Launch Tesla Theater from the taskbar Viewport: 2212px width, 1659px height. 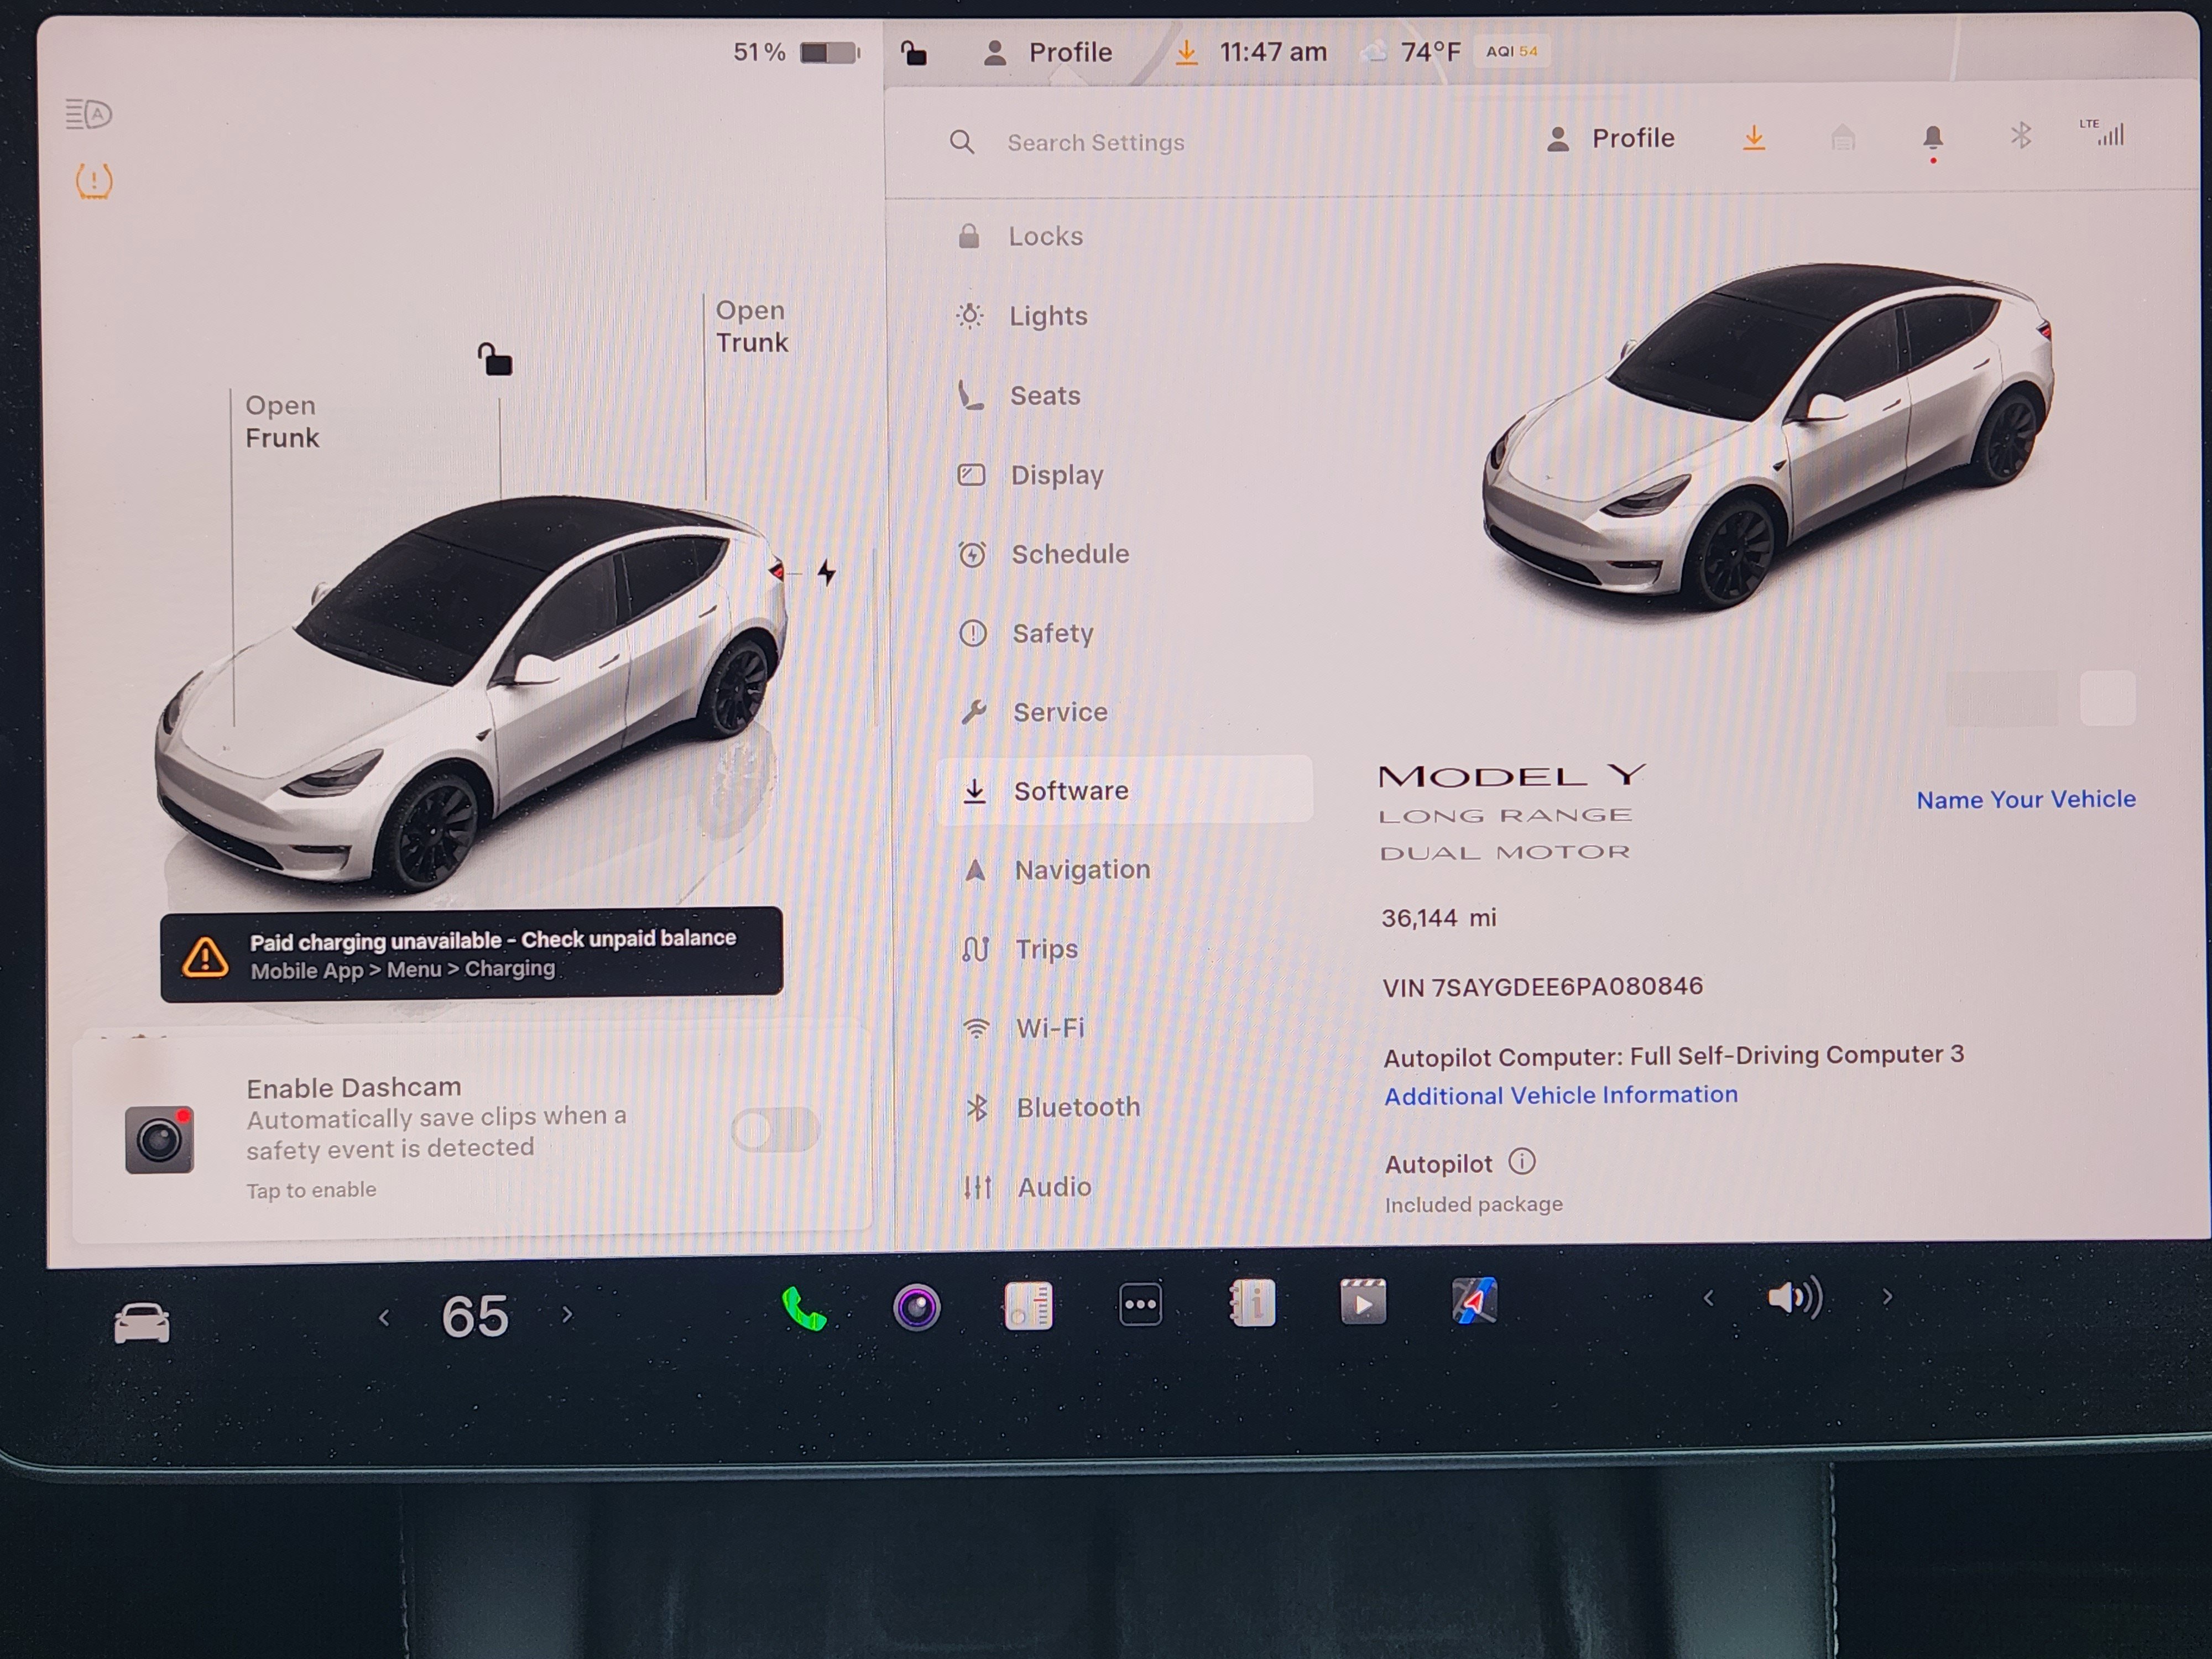1364,1302
